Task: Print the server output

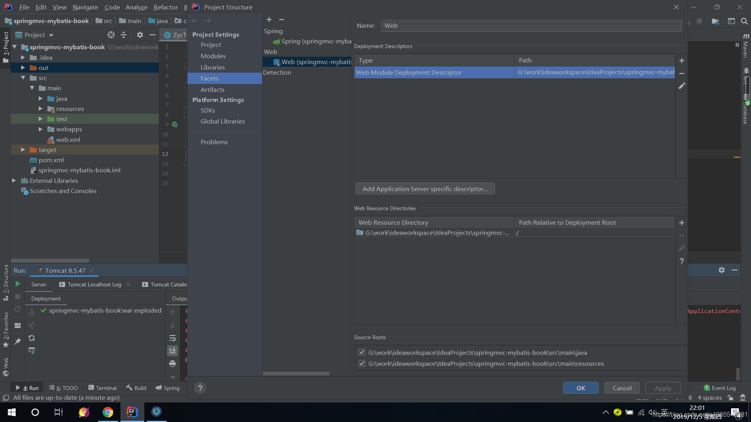Action: [172, 364]
